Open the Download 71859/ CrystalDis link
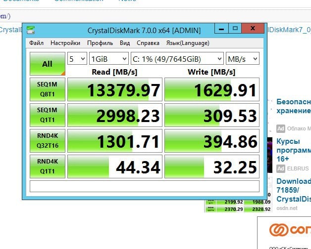This screenshot has width=311, height=249. click(x=294, y=190)
